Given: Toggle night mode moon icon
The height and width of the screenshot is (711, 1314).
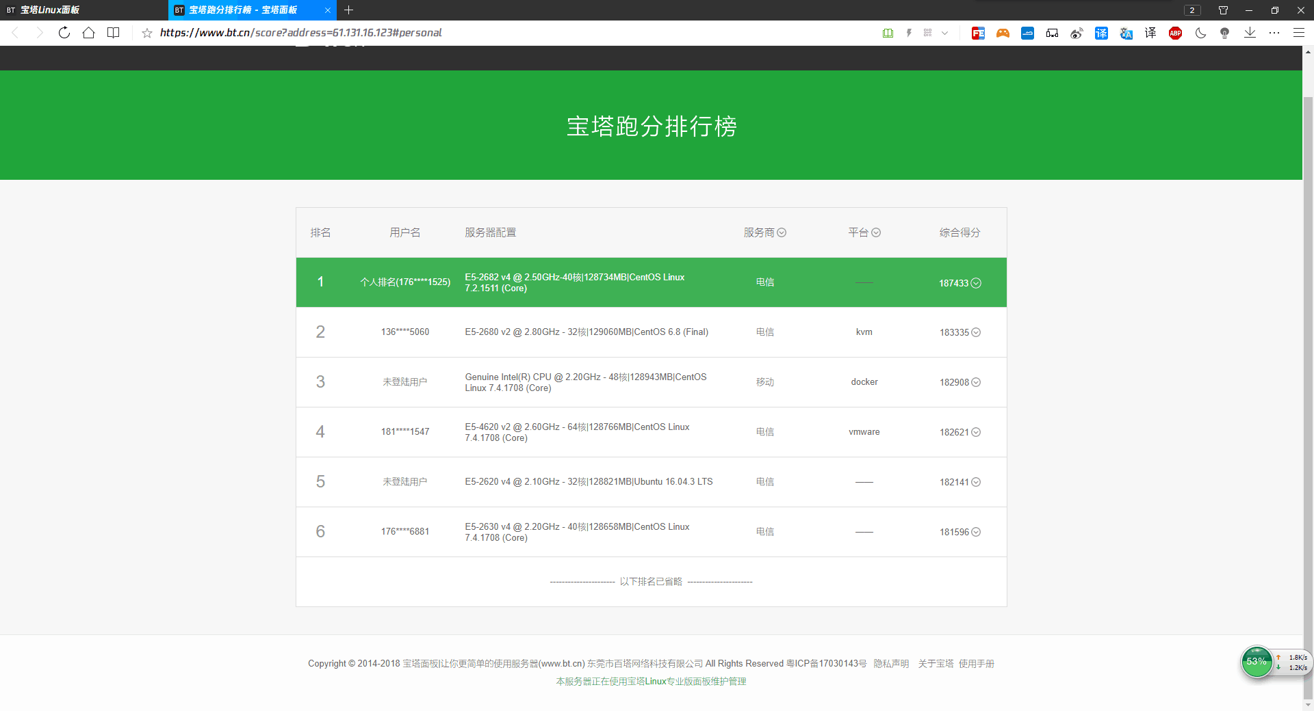Looking at the screenshot, I should [x=1200, y=33].
